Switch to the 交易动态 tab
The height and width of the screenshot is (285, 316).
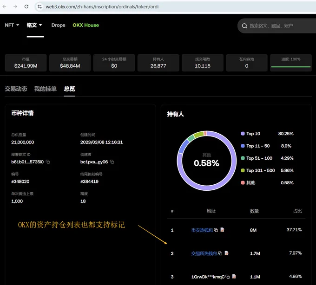[16, 89]
